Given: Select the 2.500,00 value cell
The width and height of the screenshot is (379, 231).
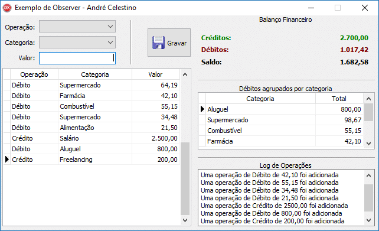Looking at the screenshot, I should tap(156, 138).
